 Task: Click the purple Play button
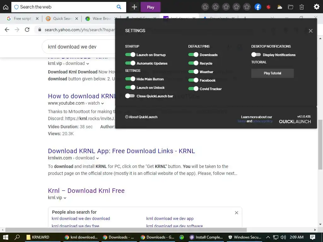pyautogui.click(x=150, y=7)
